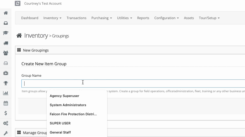Open the home icon in the sidebar
The image size is (245, 137).
click(x=6, y=13)
